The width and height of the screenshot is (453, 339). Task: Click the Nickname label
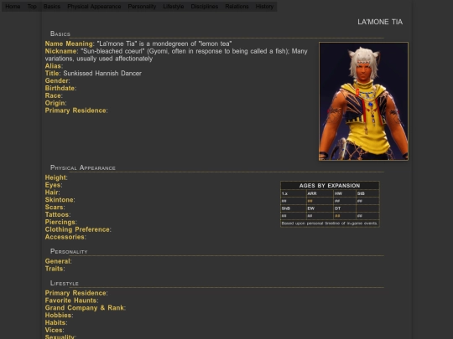[x=61, y=51]
